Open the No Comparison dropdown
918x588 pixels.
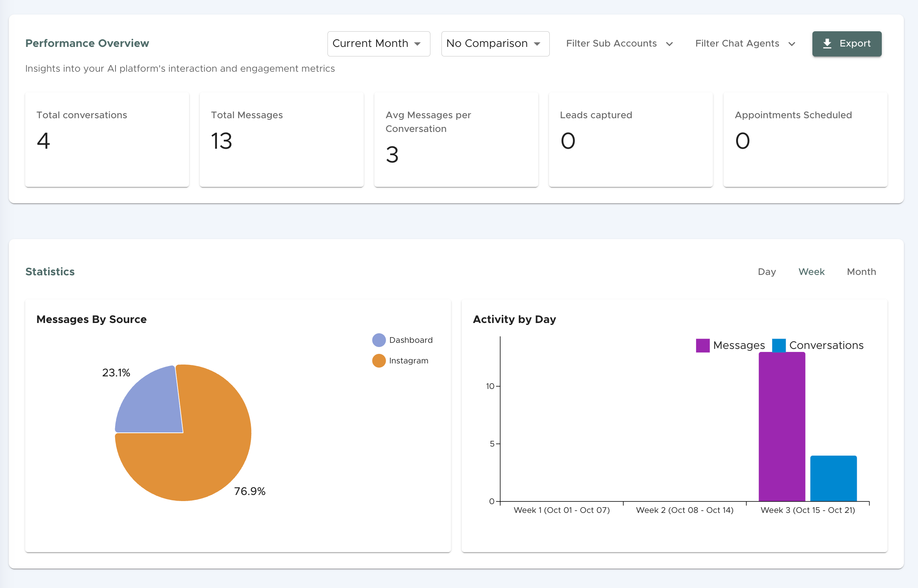(x=487, y=43)
